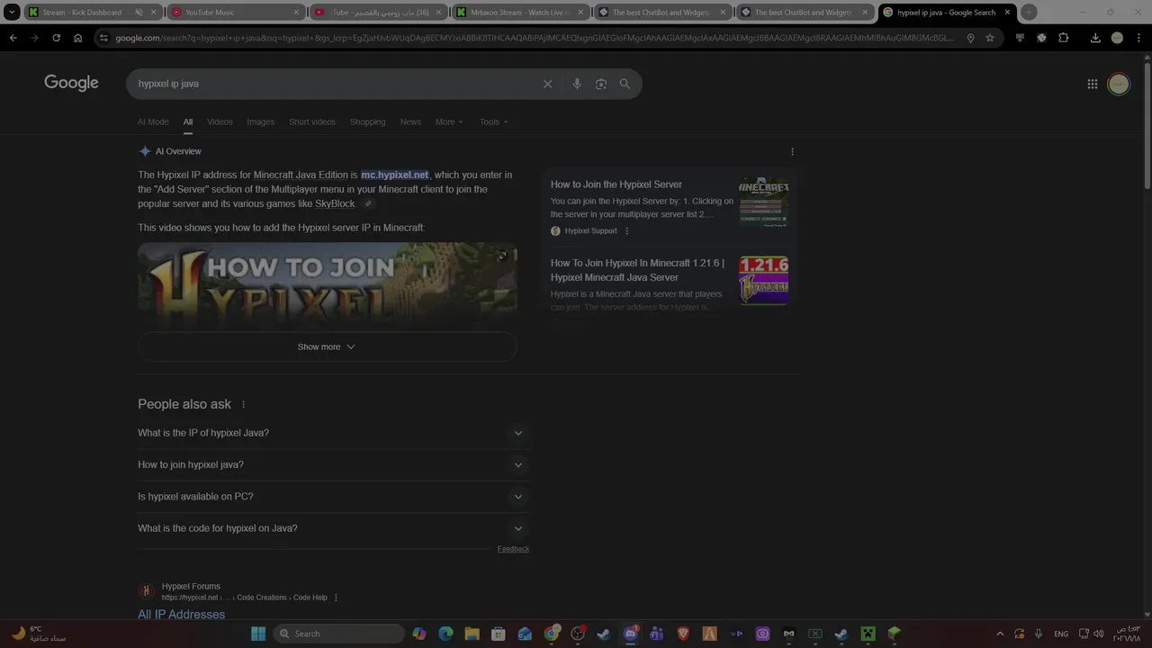Expand "What is the code for hypixel on Java?"

coord(333,528)
